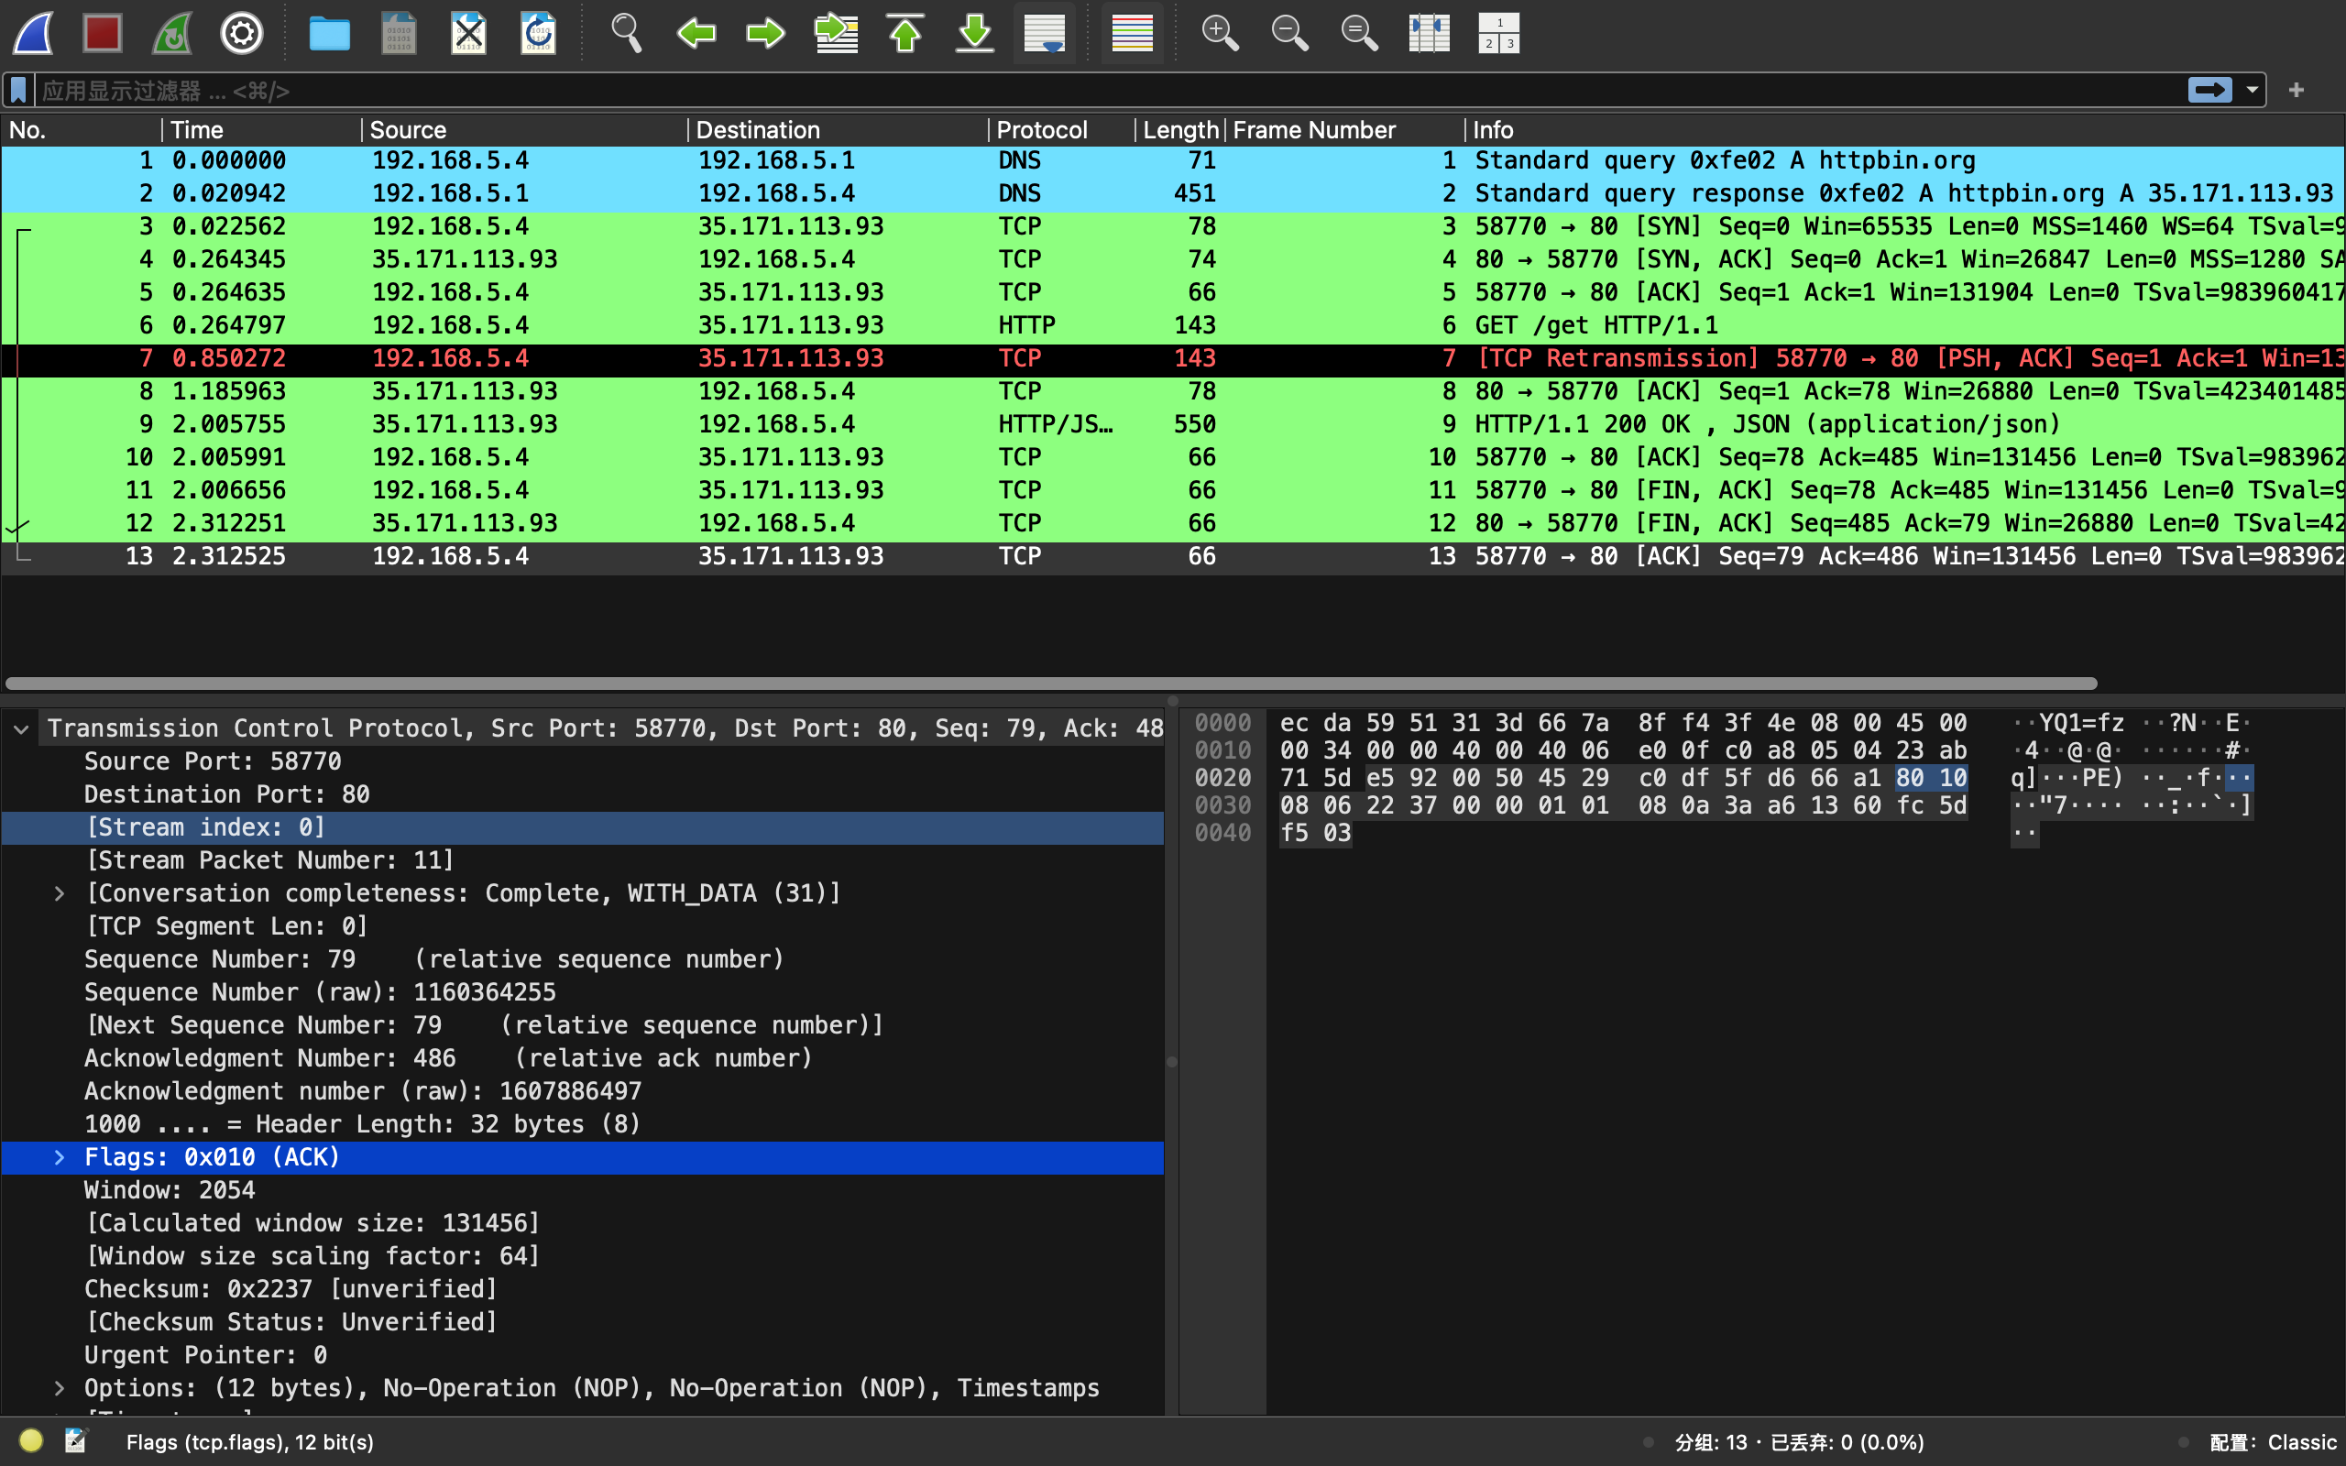Select packet 1 DNS query httpbin.org
This screenshot has width=2346, height=1466.
coord(1173,161)
